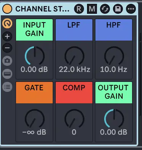The width and height of the screenshot is (142, 150).
Task: Click the Input Gain knob
Action: point(35,56)
